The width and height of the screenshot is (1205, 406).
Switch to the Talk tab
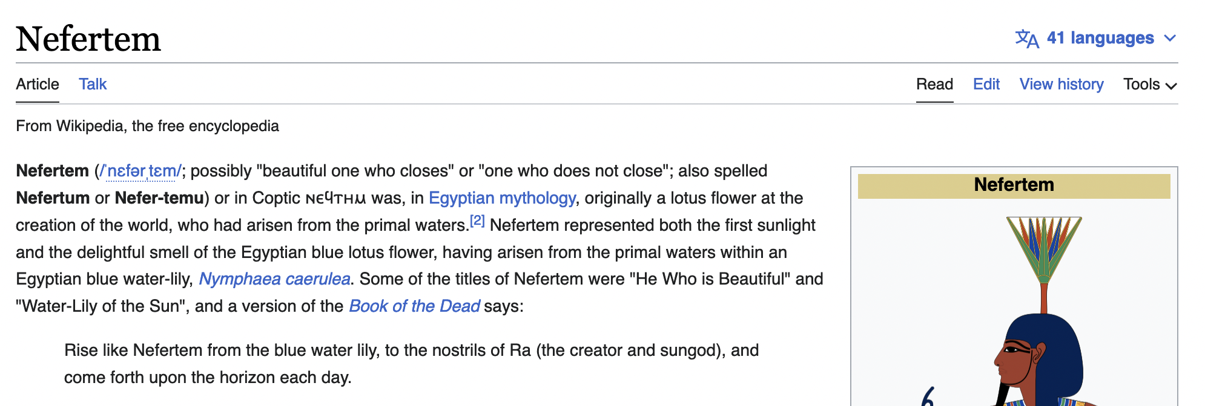[x=93, y=85]
